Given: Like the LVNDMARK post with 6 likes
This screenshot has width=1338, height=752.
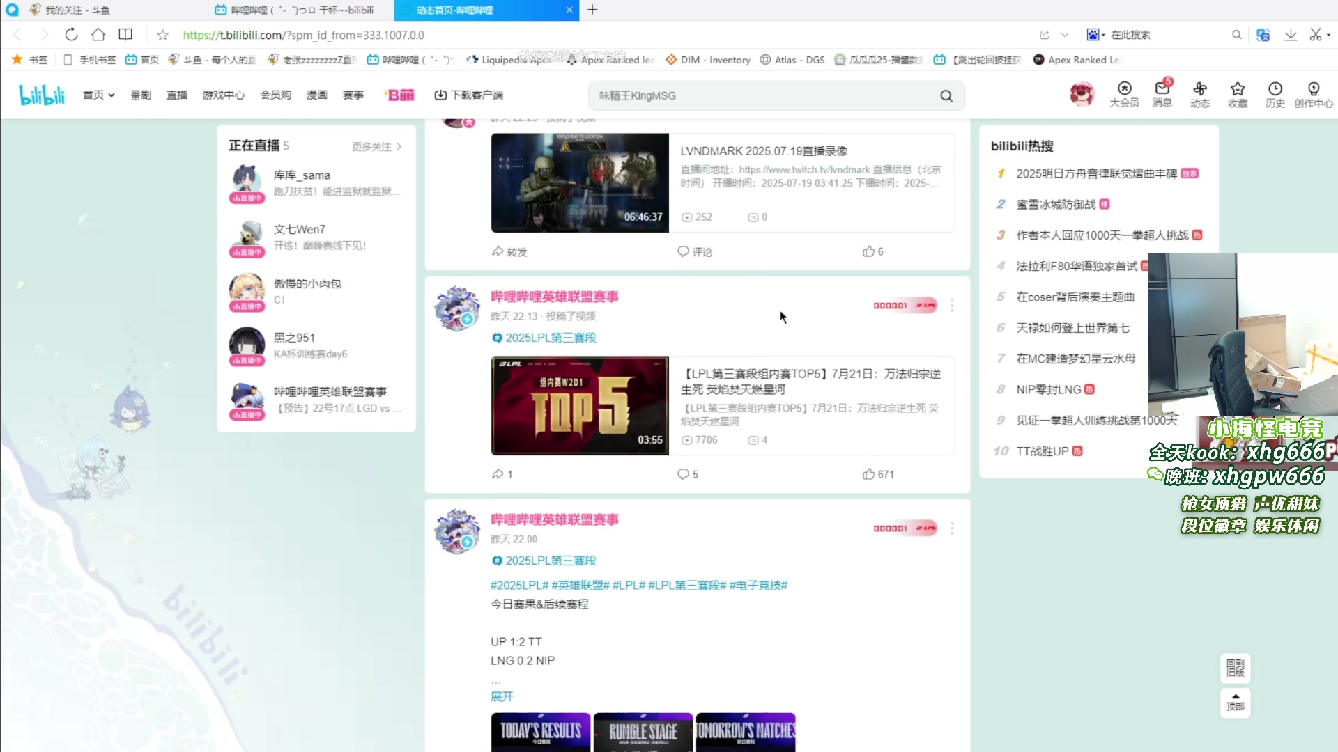Looking at the screenshot, I should pos(872,251).
